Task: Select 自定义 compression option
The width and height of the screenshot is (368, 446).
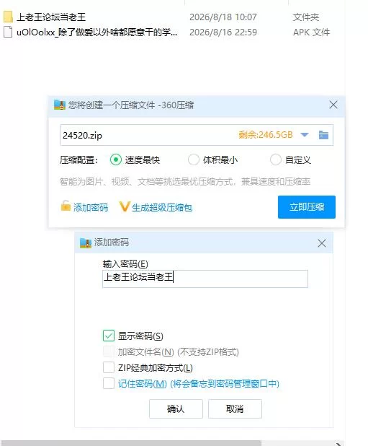Action: (x=276, y=159)
